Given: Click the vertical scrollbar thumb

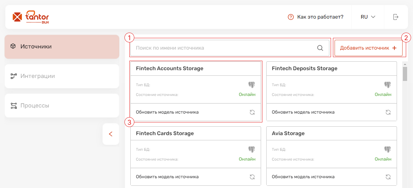Looking at the screenshot, I should (x=405, y=74).
